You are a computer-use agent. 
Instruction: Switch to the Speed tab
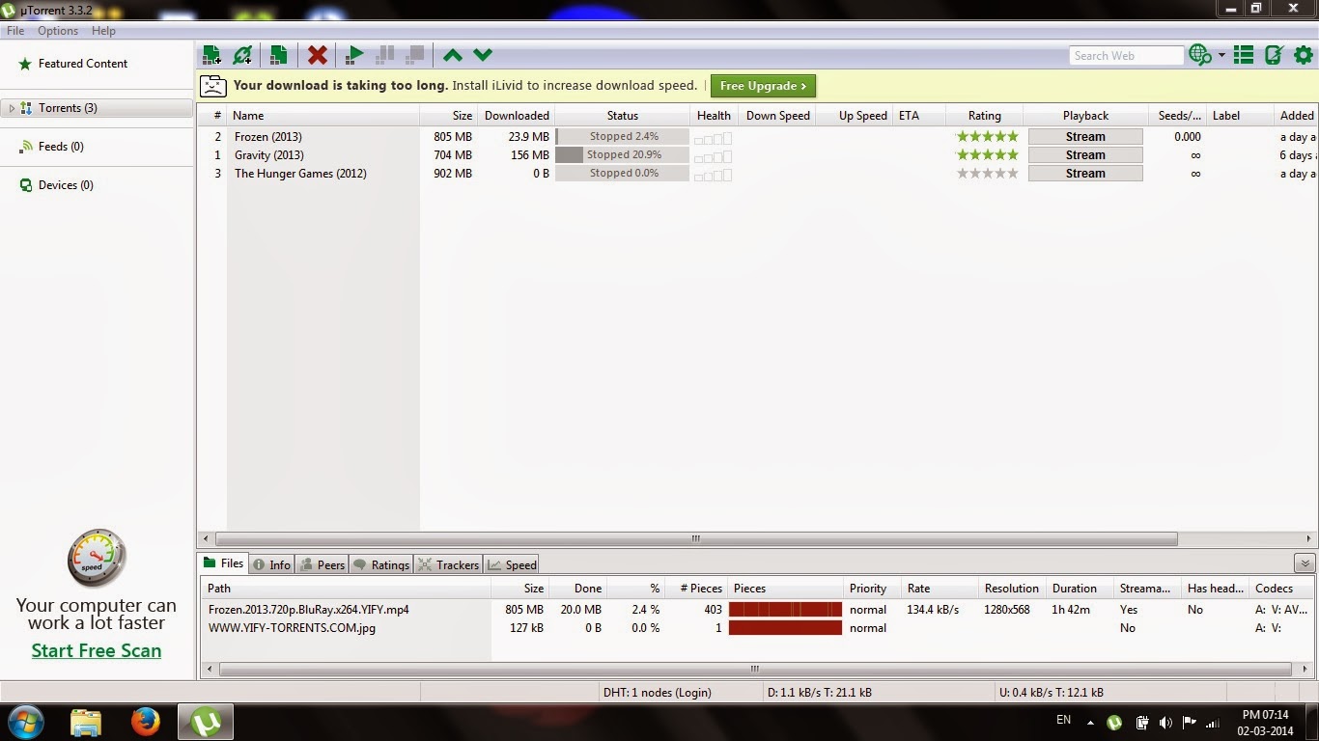click(x=512, y=565)
